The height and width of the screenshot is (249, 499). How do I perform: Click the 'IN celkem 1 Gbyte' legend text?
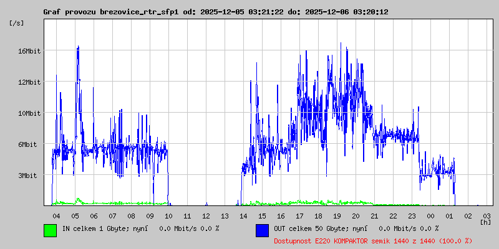[x=96, y=228]
